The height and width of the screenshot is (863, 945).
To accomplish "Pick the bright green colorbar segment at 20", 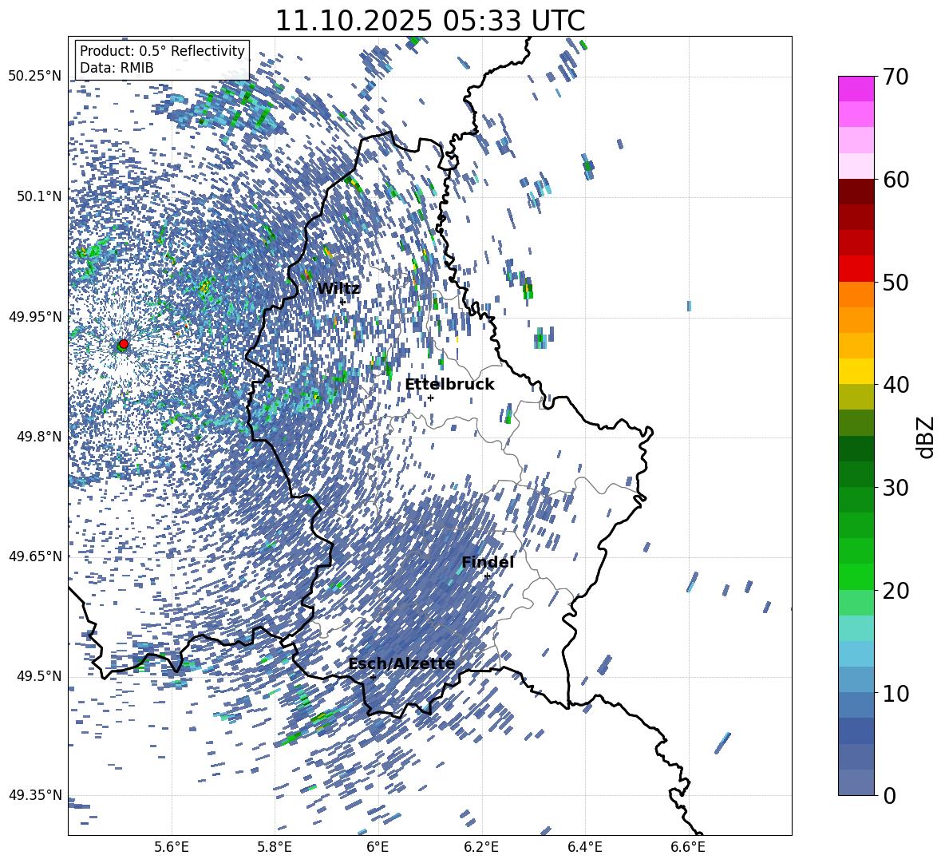I will [x=856, y=576].
